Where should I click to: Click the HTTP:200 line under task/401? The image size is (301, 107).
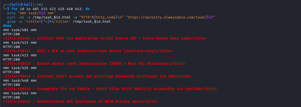[11, 34]
